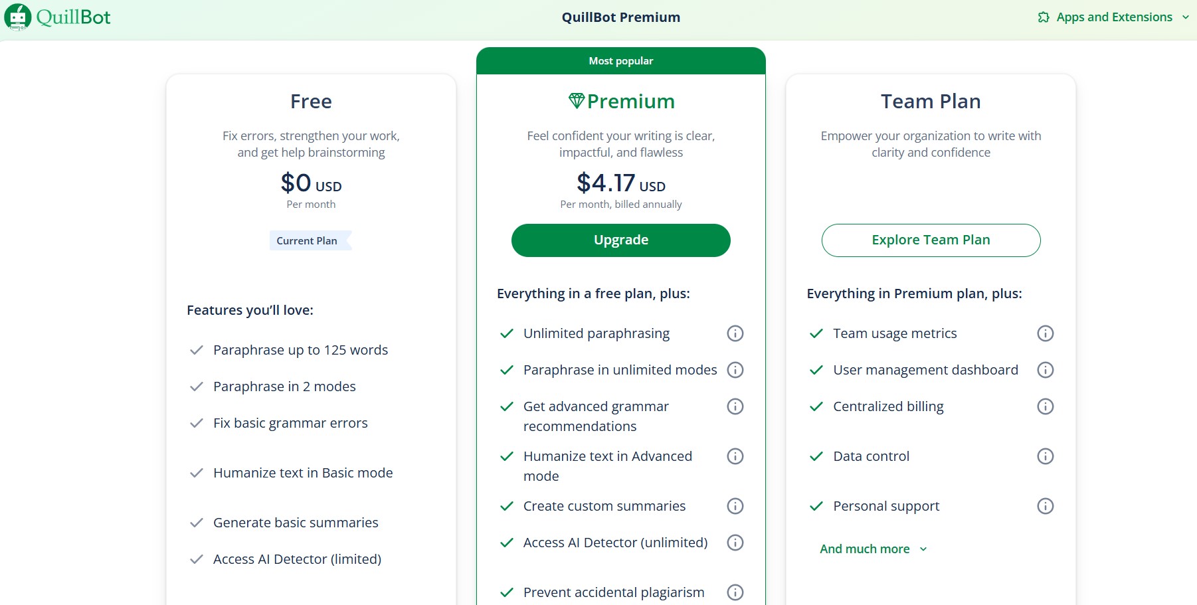
Task: Click the Explore Team Plan button
Action: pyautogui.click(x=931, y=240)
